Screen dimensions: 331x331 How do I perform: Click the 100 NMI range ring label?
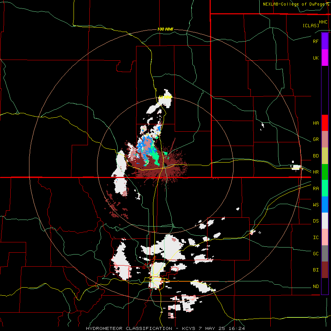coord(165,29)
